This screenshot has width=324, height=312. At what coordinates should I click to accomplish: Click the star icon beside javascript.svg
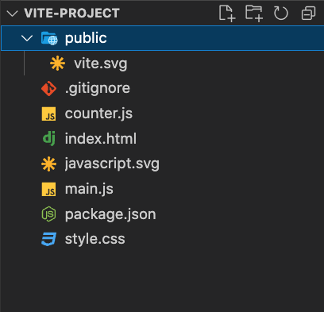click(48, 164)
